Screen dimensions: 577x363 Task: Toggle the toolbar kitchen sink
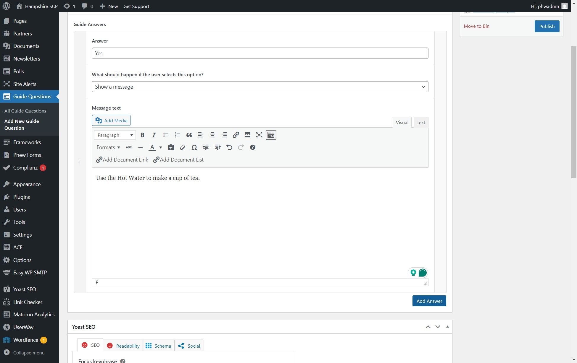(271, 135)
